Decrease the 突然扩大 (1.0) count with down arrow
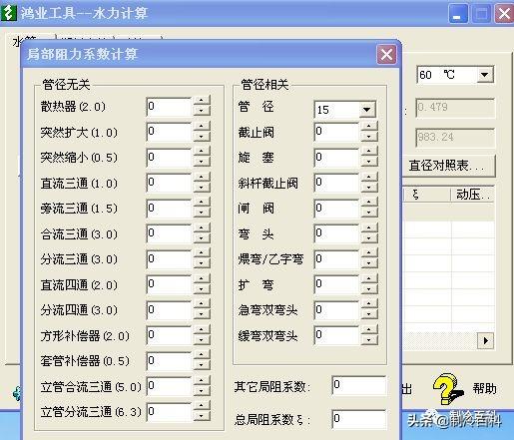Viewport: 514px width, 440px height. pyautogui.click(x=202, y=137)
